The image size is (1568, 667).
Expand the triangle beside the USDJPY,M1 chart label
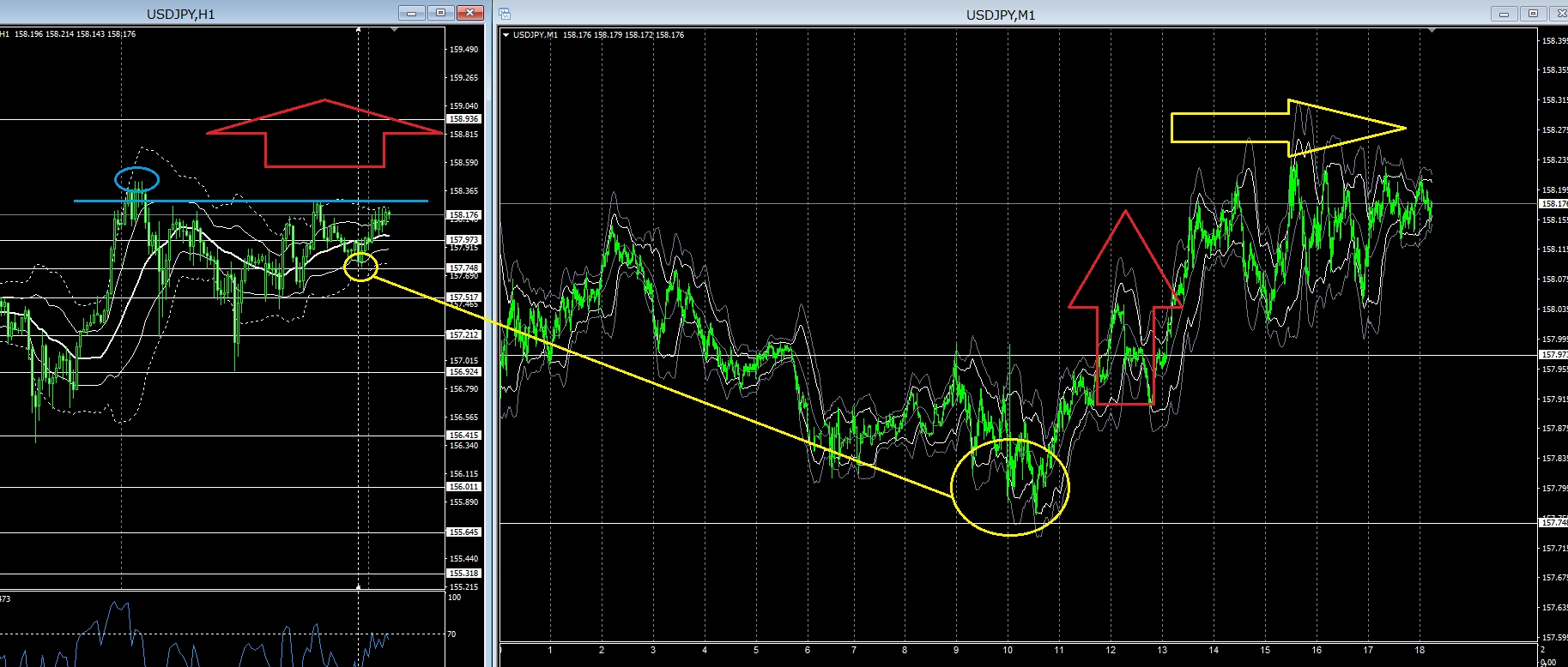pos(506,35)
